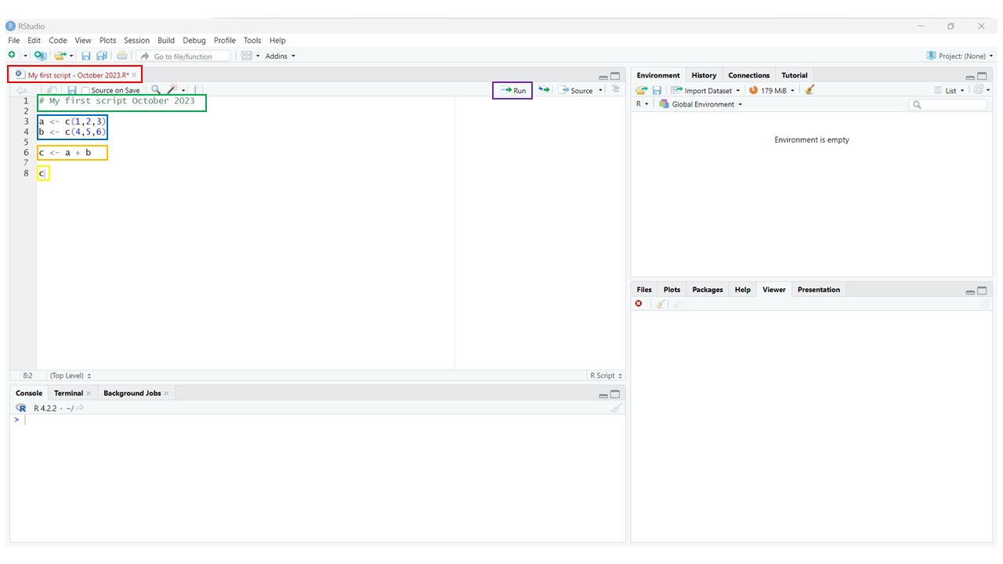Open the Tools menu

pos(252,41)
